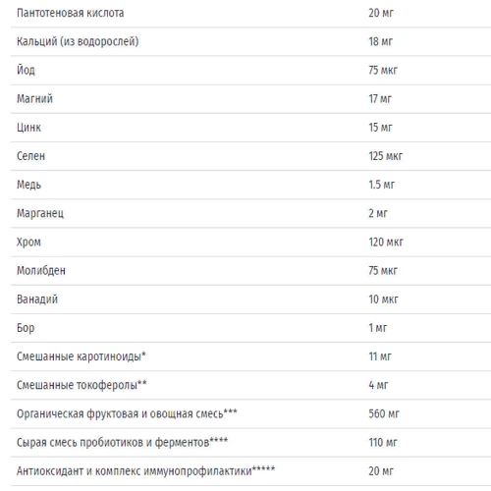491x491 pixels.
Task: Click the 560 мг organic blend value
Action: point(384,413)
